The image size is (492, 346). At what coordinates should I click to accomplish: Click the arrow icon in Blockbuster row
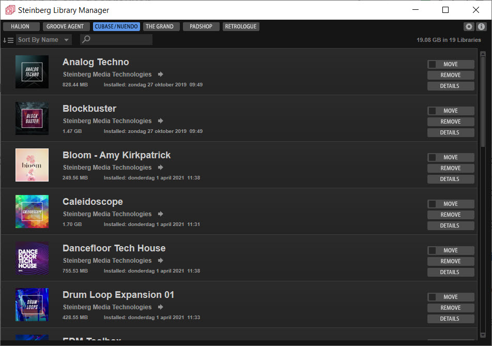point(161,121)
